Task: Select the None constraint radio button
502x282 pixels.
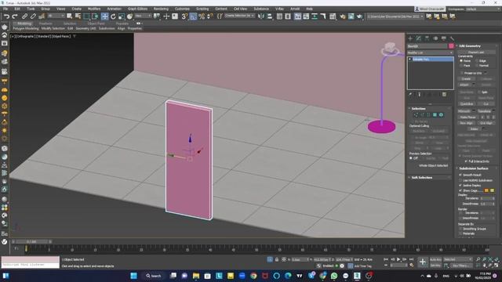Action: 461,61
